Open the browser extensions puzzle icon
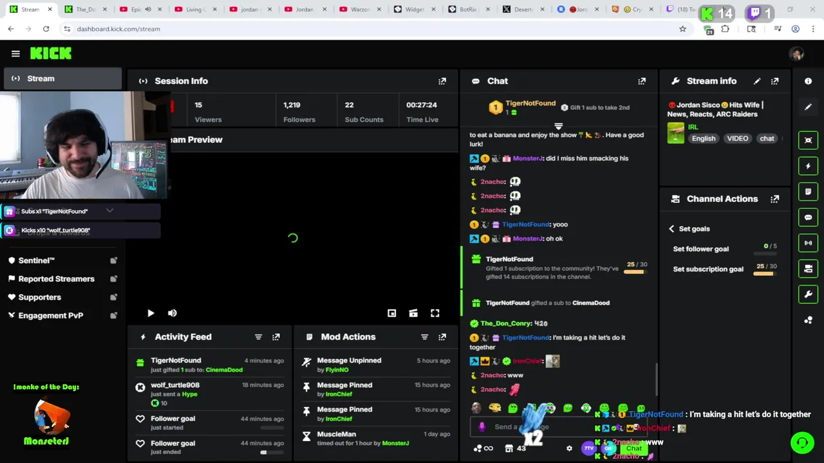Viewport: 824px width, 463px height. point(725,29)
